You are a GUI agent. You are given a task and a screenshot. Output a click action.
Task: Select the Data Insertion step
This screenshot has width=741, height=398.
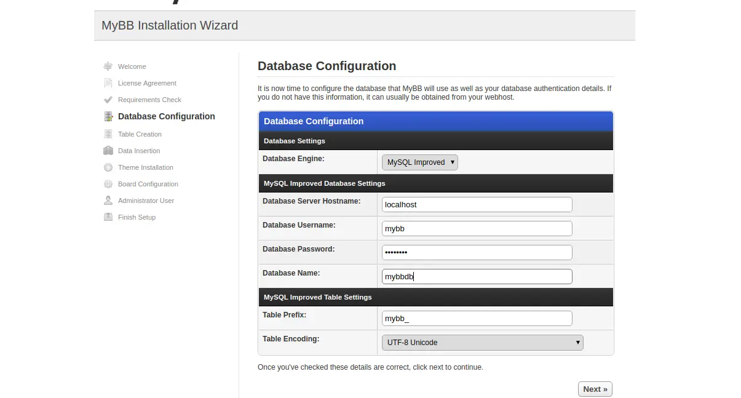point(139,151)
